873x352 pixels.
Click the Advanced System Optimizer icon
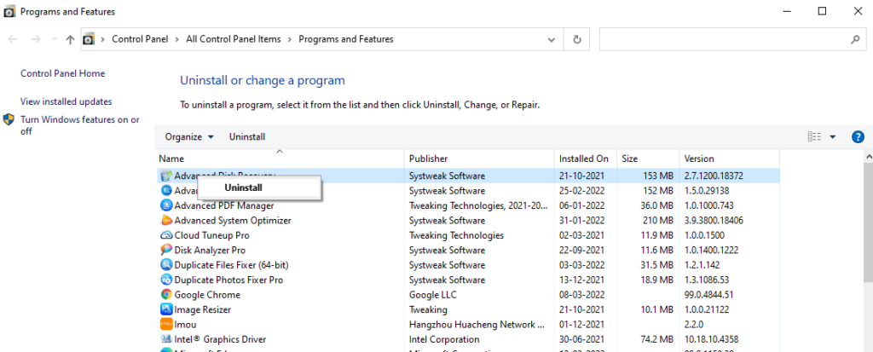(x=166, y=221)
